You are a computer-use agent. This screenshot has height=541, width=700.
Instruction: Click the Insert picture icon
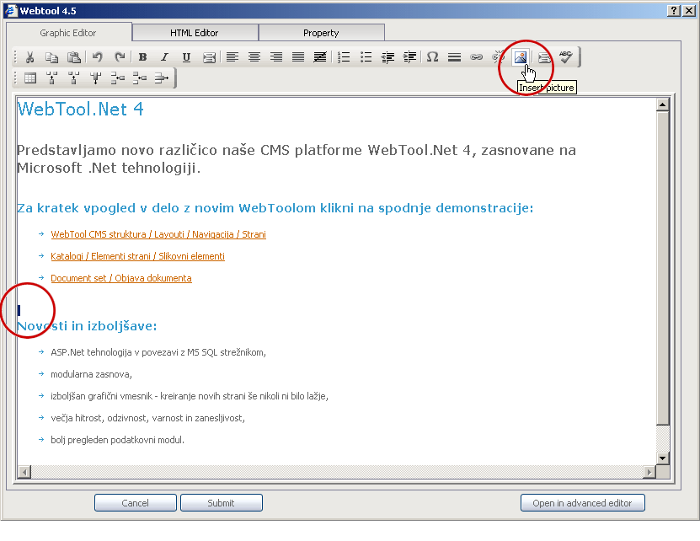coord(521,57)
